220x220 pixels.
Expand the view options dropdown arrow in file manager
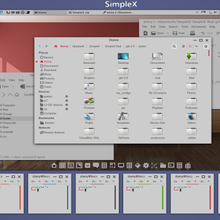(196, 46)
